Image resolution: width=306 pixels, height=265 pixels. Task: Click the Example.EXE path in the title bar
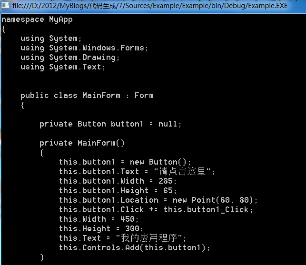[150, 6]
